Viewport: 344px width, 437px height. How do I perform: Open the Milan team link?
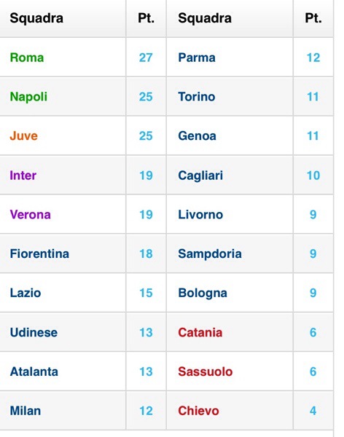26,411
